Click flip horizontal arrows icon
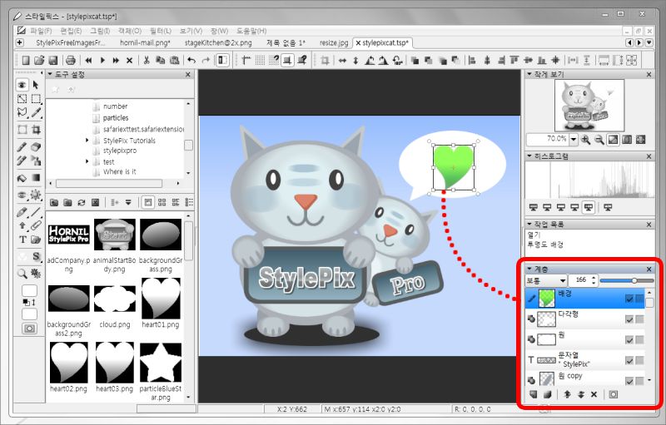The image size is (666, 425). [x=342, y=60]
